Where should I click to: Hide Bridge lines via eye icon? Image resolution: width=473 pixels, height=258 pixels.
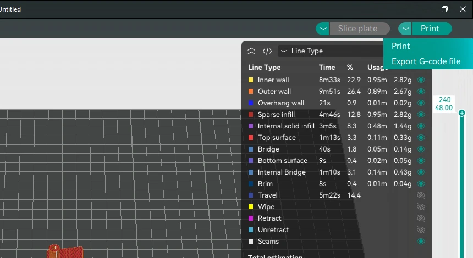point(421,149)
